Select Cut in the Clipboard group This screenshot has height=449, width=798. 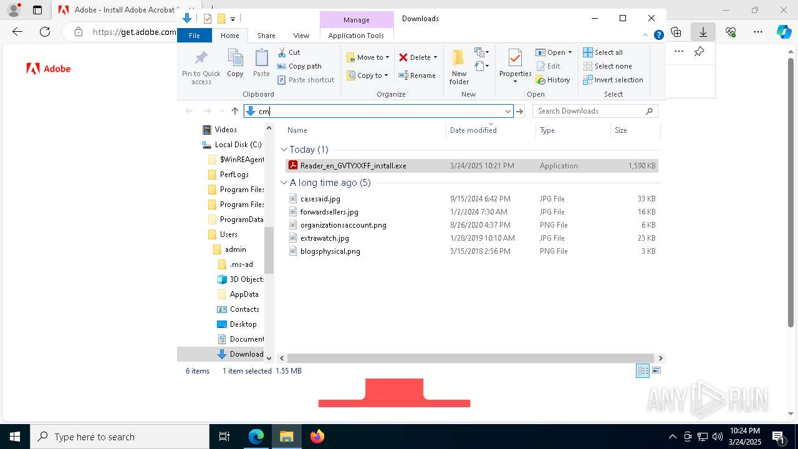pos(289,52)
